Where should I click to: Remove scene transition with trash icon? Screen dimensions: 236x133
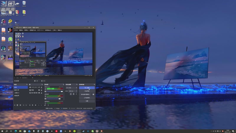point(73,94)
